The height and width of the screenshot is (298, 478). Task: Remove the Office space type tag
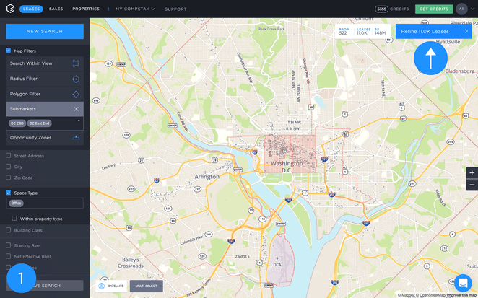16,203
